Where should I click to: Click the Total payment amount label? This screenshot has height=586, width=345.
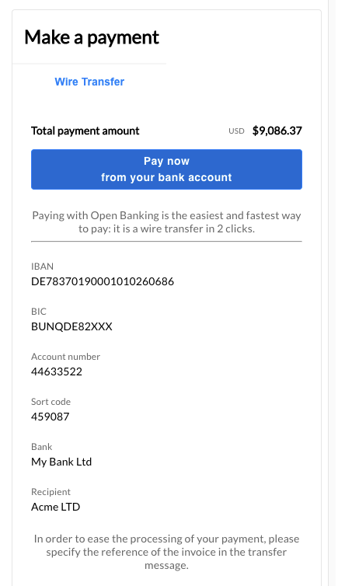pos(85,131)
